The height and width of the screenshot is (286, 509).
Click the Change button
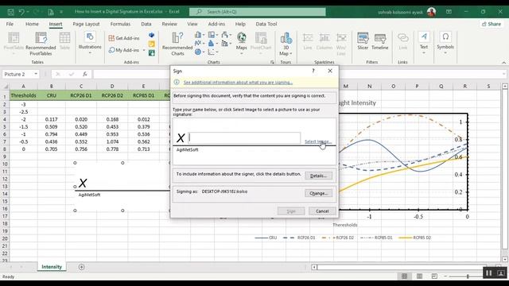318,193
